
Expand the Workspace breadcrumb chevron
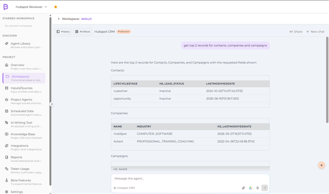pyautogui.click(x=59, y=19)
